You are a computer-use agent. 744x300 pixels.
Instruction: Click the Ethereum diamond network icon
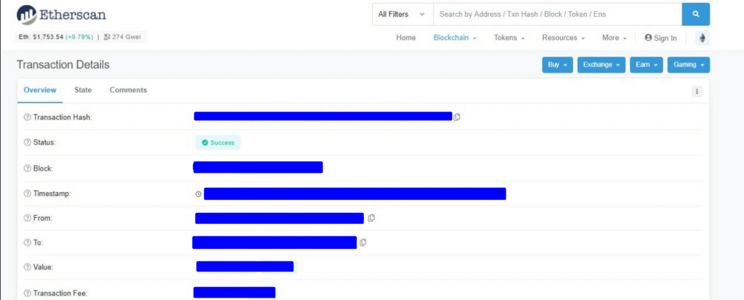702,38
